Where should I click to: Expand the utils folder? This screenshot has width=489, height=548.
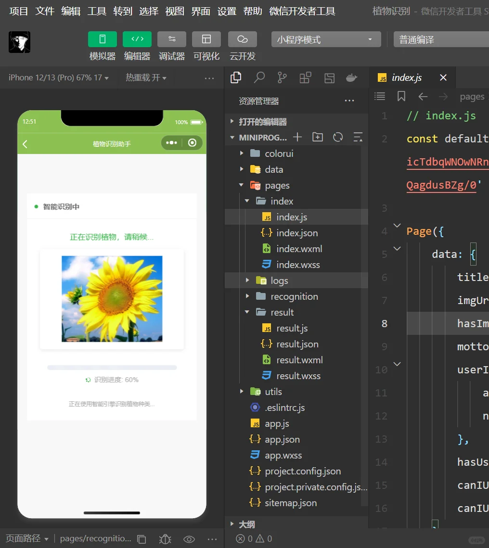[296, 392]
